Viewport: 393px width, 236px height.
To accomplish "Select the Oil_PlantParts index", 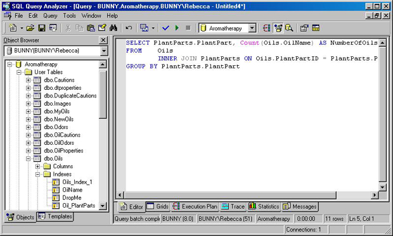I will 79,206.
